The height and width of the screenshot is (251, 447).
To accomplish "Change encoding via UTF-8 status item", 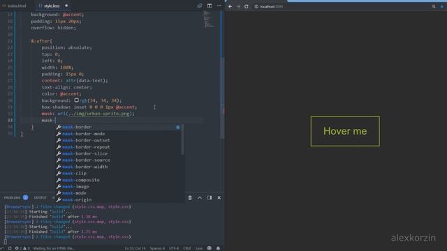I will pos(174,248).
